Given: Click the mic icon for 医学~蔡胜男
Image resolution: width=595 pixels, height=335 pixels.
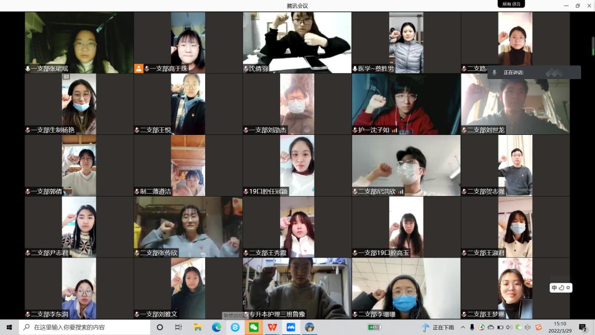Looking at the screenshot, I should [354, 69].
